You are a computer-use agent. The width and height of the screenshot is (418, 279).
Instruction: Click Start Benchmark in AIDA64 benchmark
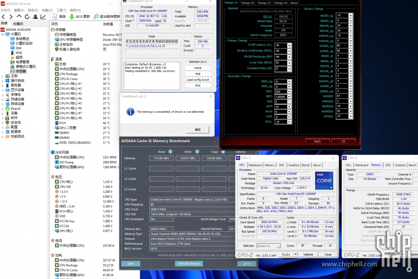[189, 264]
